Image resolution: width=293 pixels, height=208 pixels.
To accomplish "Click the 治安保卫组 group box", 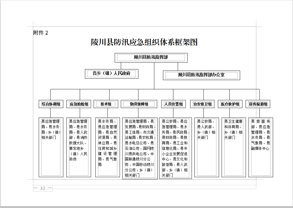I will pyautogui.click(x=202, y=104).
